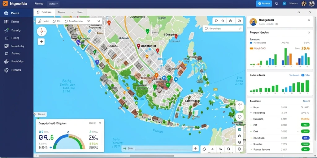
Task: Toggle the topmost green pill switch in the list panel
Action: pyautogui.click(x=305, y=125)
